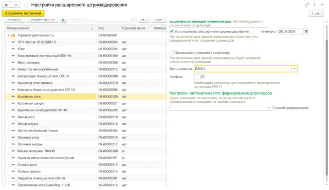Click the Код column header
The height and width of the screenshot is (190, 329).
pyautogui.click(x=108, y=28)
